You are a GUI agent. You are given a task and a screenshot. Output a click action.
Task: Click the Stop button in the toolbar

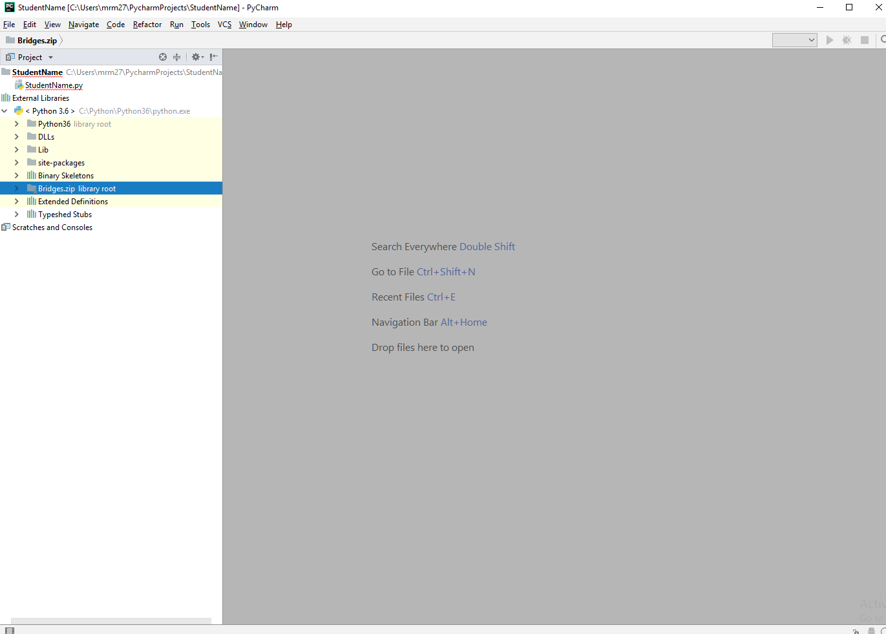[865, 39]
